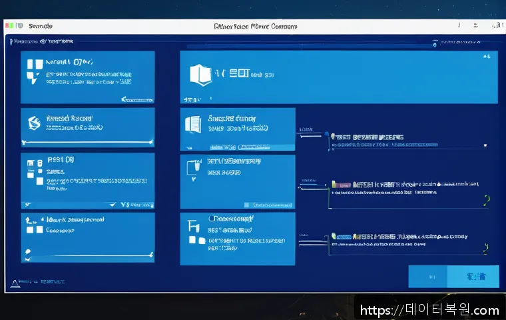Image resolution: width=506 pixels, height=320 pixels.
Task: Click the small speech-bubble icon in the bottom-left tile
Action: point(28,251)
